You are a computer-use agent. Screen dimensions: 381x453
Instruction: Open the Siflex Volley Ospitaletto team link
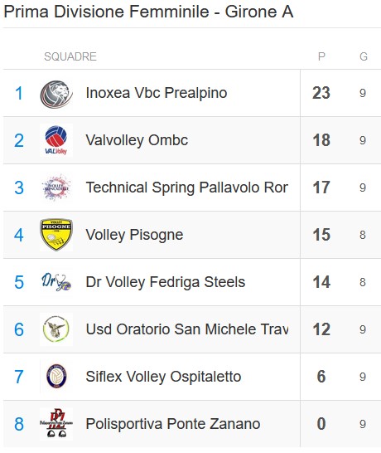tap(163, 377)
